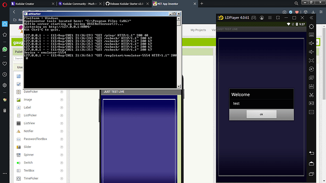Select PasswordTextBox in palette
The image size is (326, 183).
pos(35,139)
